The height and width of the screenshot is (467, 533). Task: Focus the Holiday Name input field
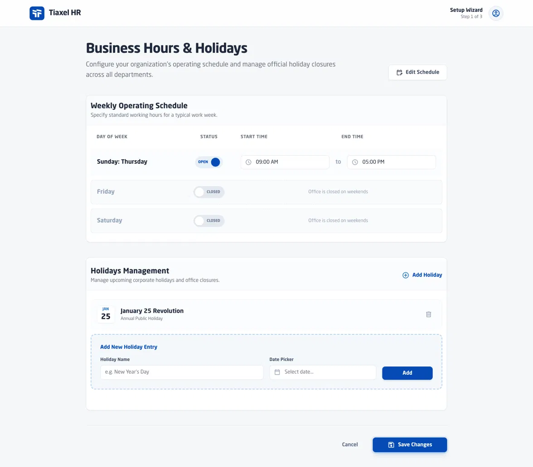point(181,372)
